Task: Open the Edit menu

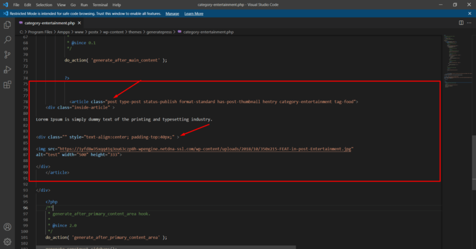Action: coord(28,5)
